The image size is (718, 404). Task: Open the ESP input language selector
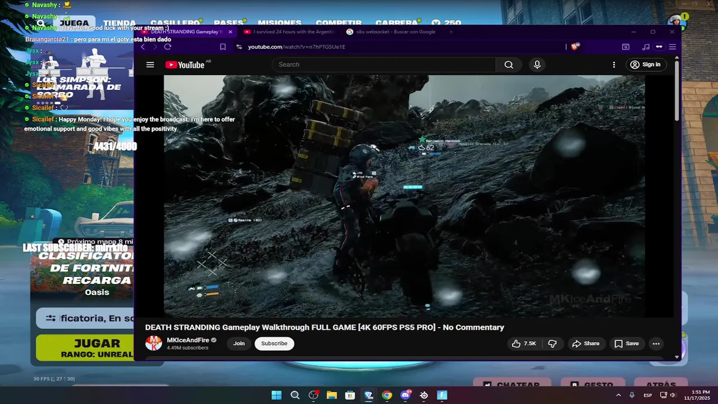(x=648, y=395)
